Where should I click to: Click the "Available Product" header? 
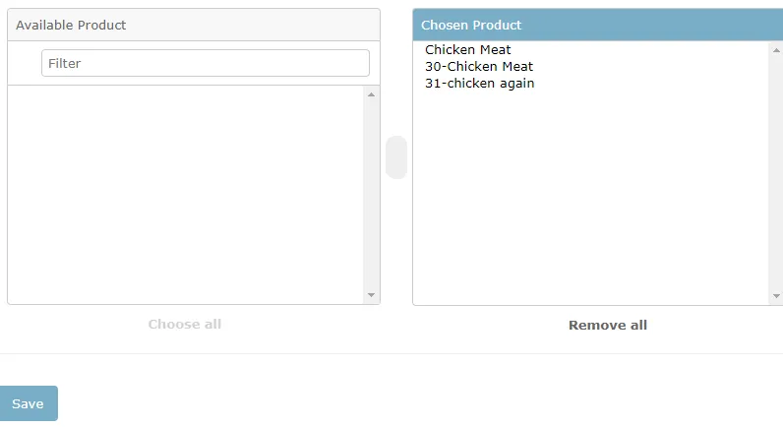tap(71, 25)
